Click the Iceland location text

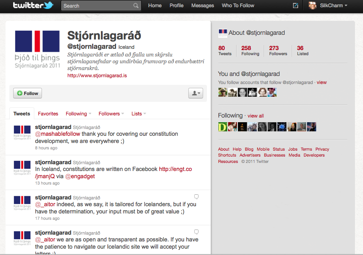pos(126,47)
